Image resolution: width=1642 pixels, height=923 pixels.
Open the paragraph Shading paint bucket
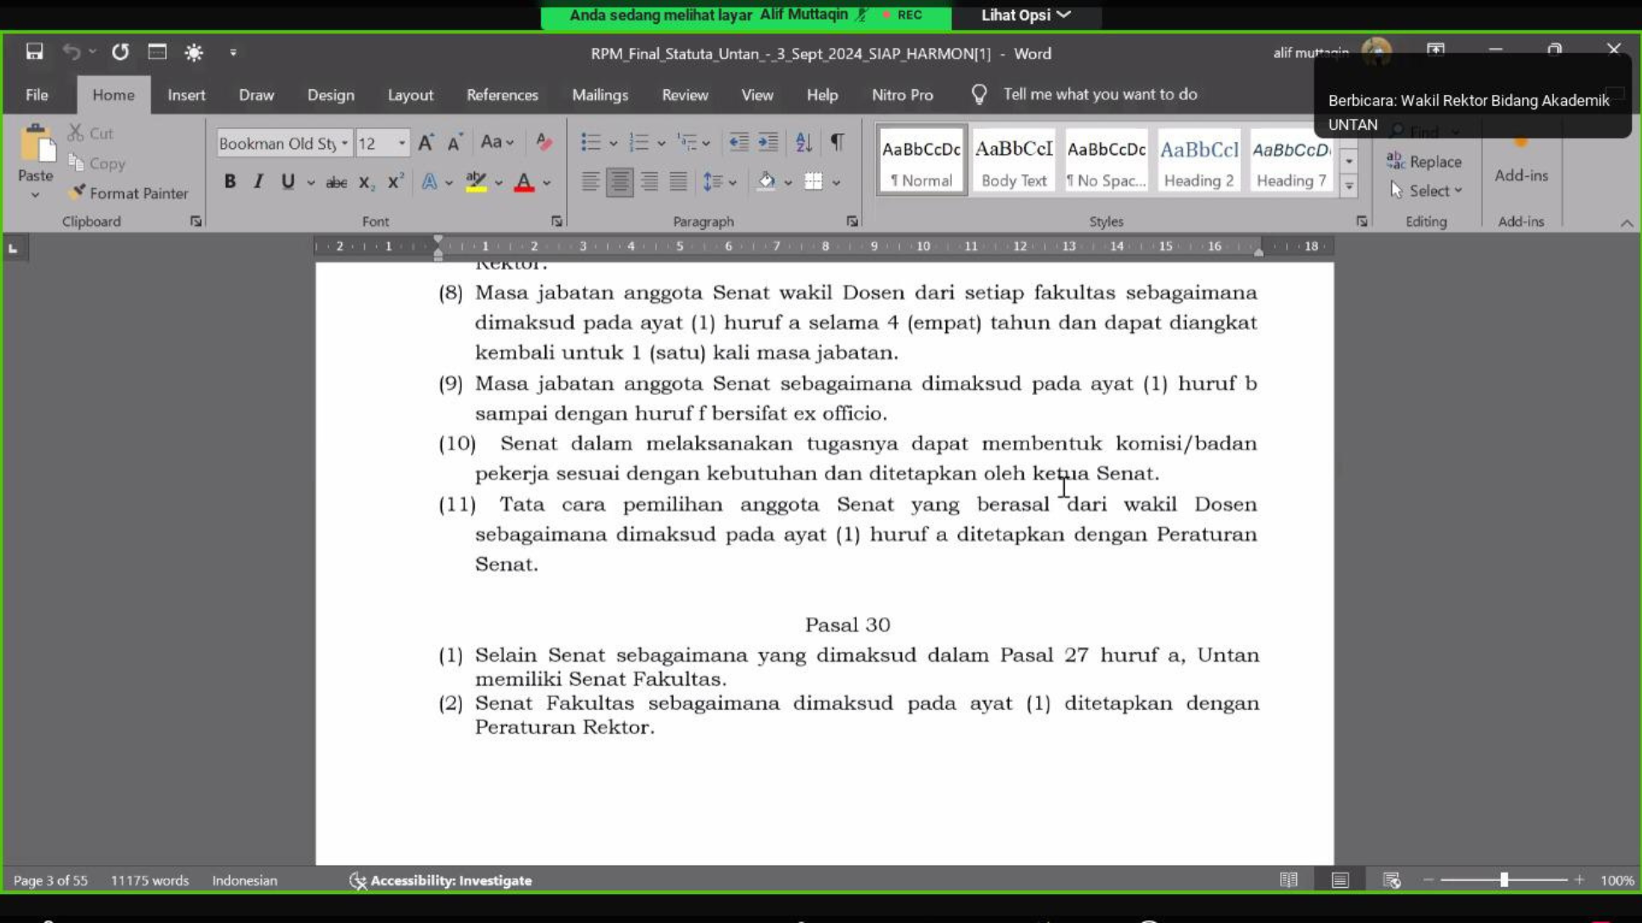766,182
